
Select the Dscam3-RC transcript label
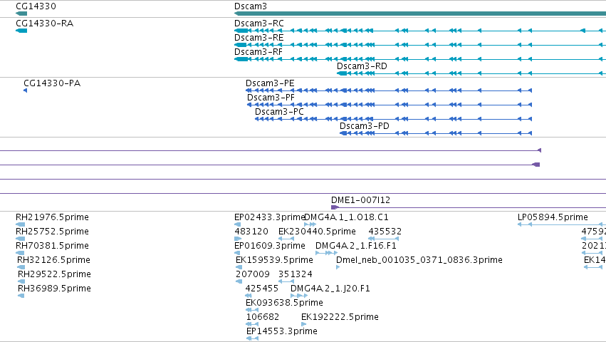pyautogui.click(x=259, y=24)
